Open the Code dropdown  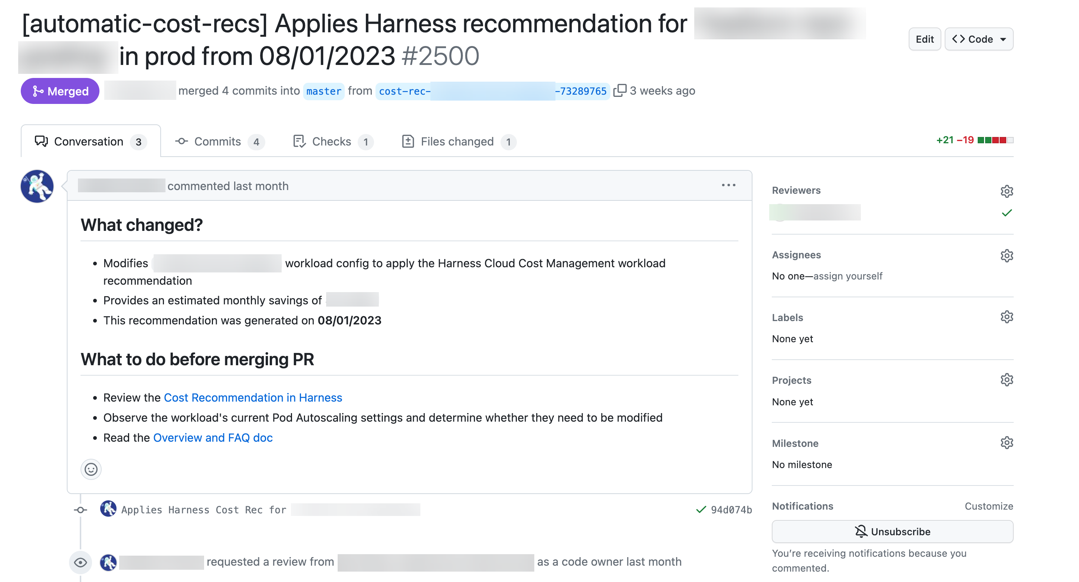(979, 39)
